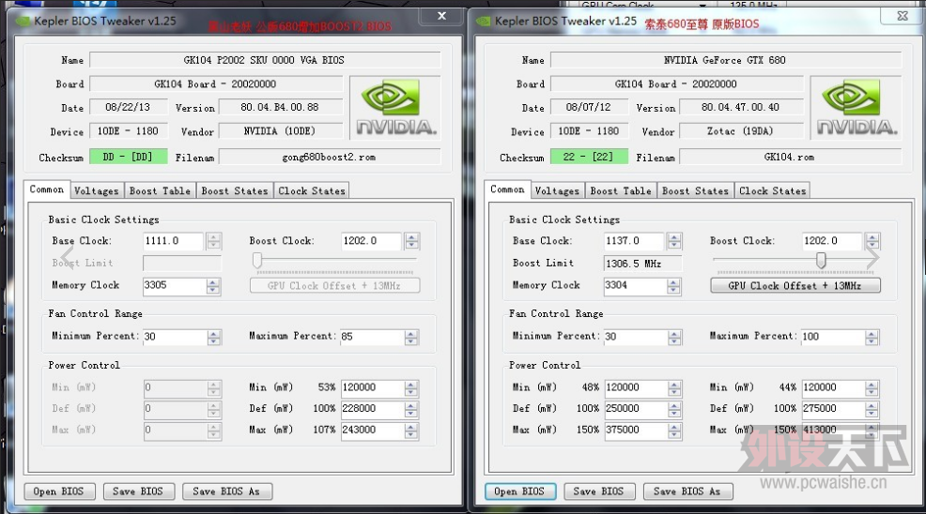926x514 pixels.
Task: Click Name field 'GK104 P2002 SKU 0000 VGA BIOS'
Action: [x=265, y=60]
